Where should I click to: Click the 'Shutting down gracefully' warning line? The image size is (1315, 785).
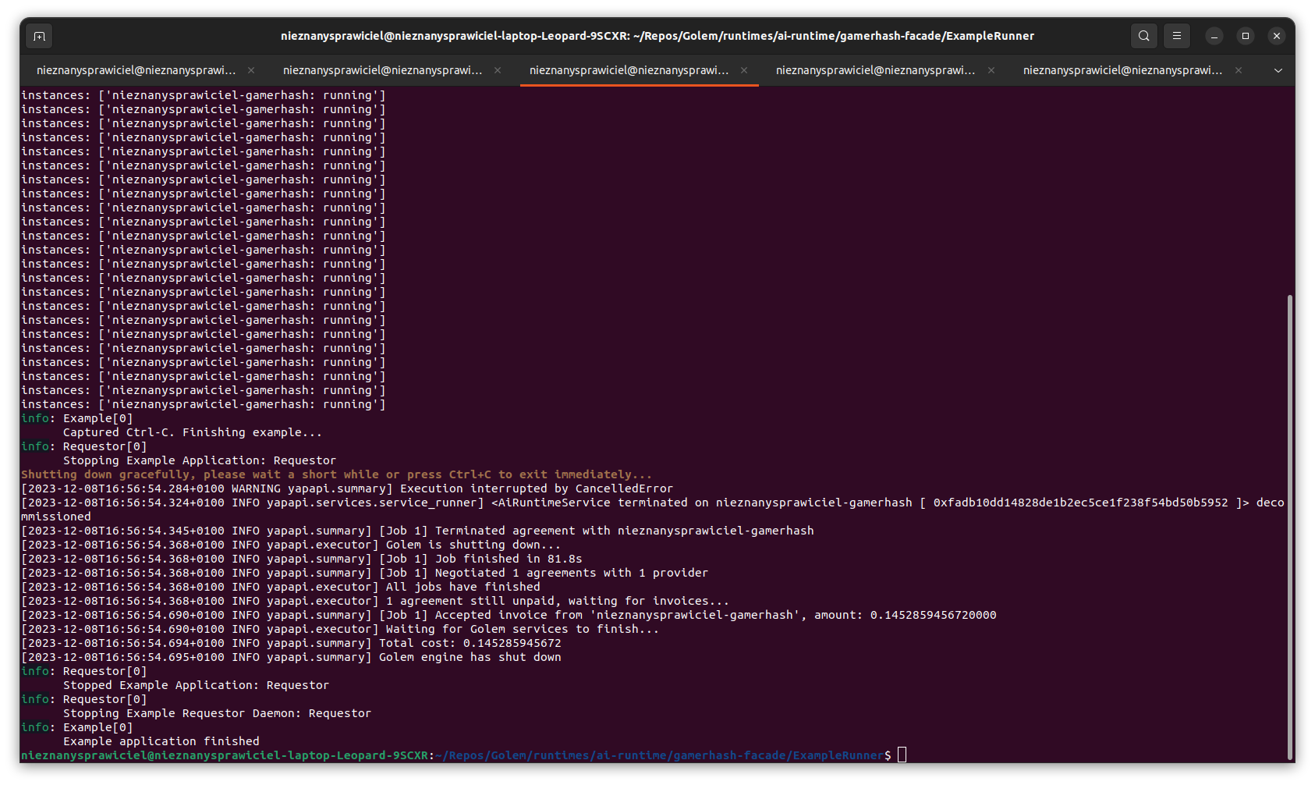click(x=336, y=474)
